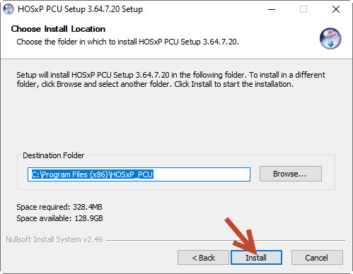Click the red arrow annotation graphic

(x=241, y=235)
